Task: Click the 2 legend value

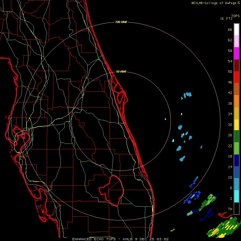Action: click(231, 199)
